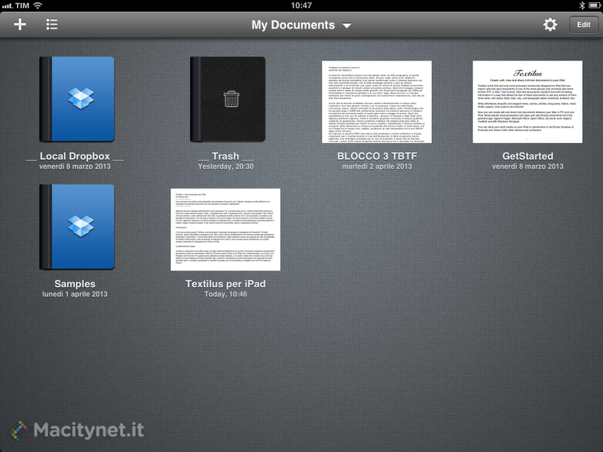The image size is (603, 452).
Task: Select the 'Textilus per iPad' title text
Action: pyautogui.click(x=225, y=284)
